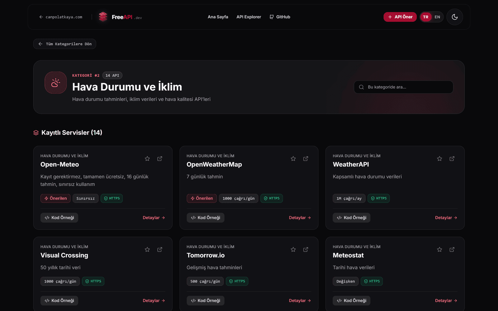Open the API Explorer page
The image size is (498, 311).
tap(249, 17)
